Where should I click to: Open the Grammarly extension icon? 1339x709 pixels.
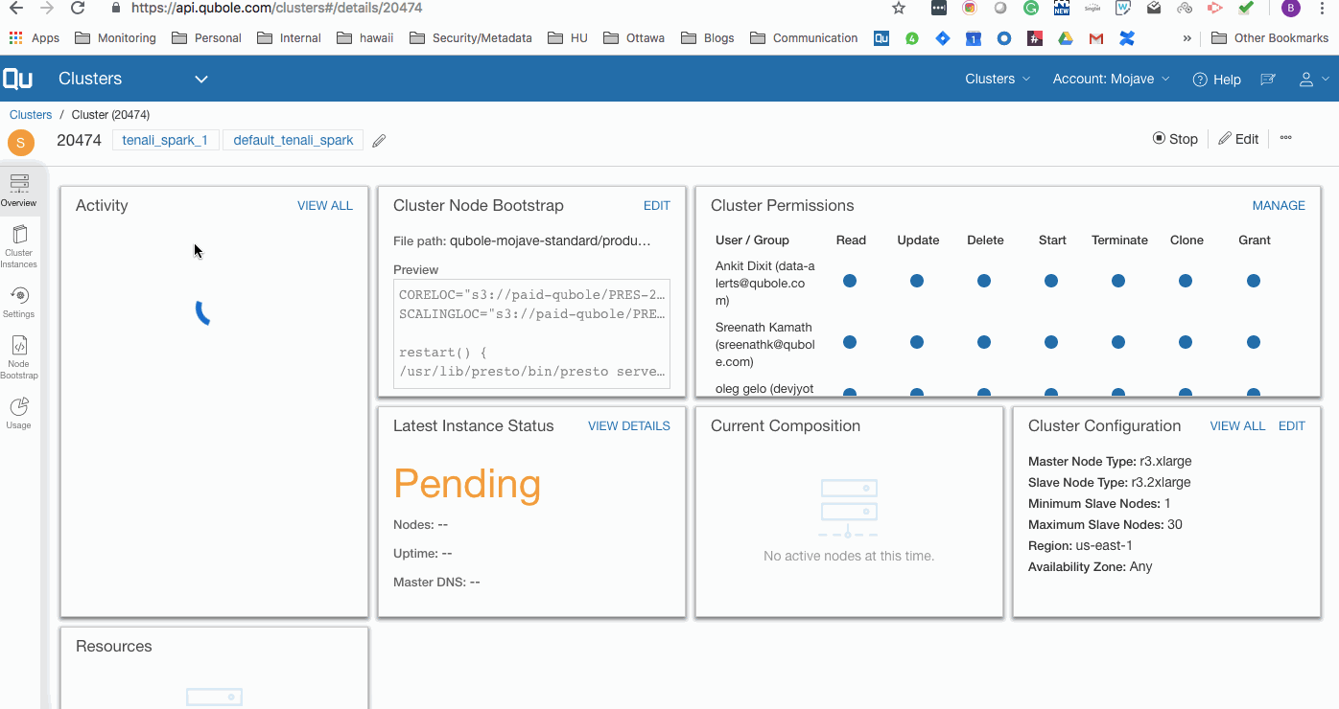pos(1031,8)
